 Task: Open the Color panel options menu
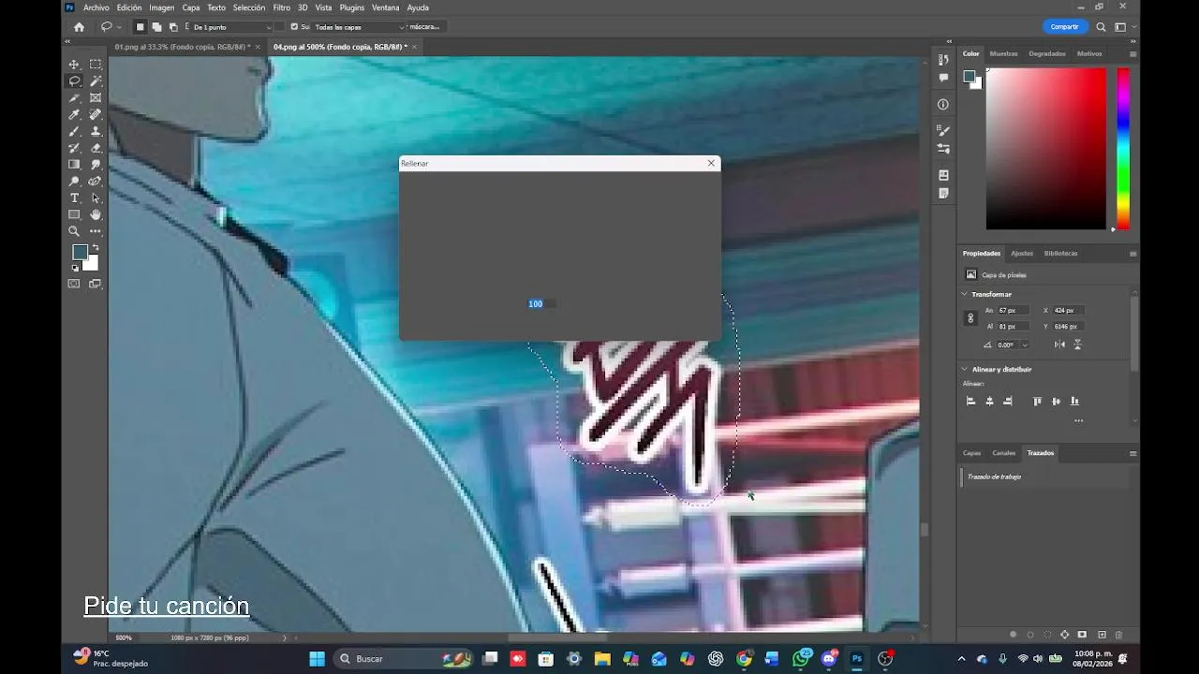1132,53
